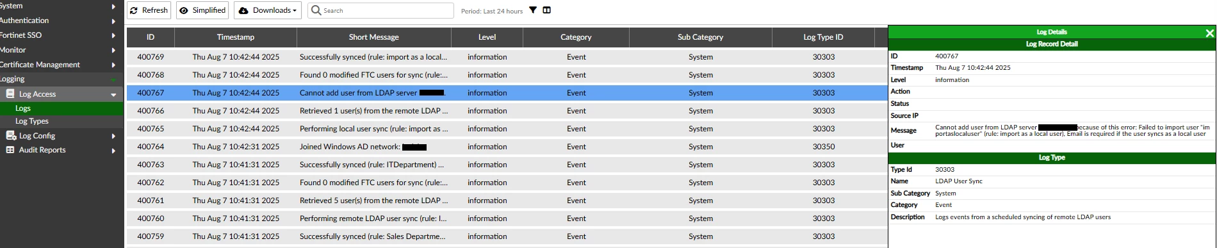Click Log Type ID 30350 cell

[824, 147]
